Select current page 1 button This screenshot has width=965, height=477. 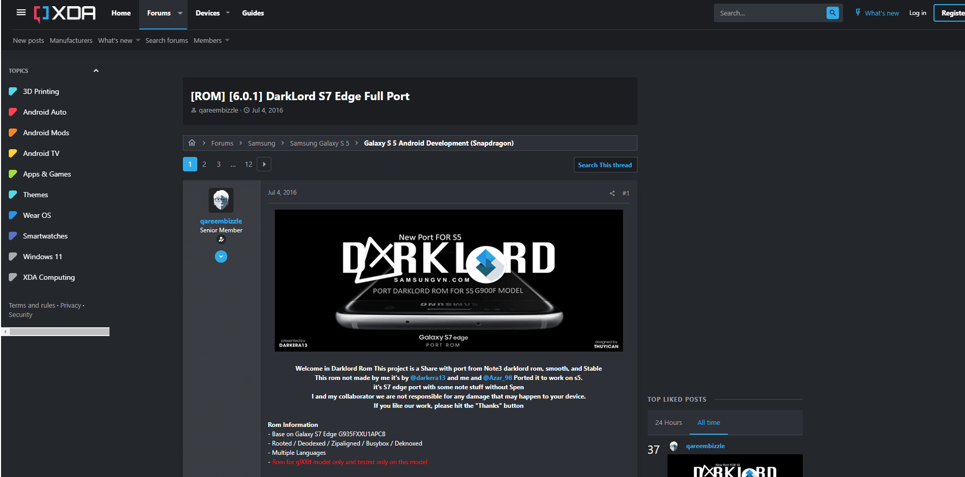pos(190,164)
